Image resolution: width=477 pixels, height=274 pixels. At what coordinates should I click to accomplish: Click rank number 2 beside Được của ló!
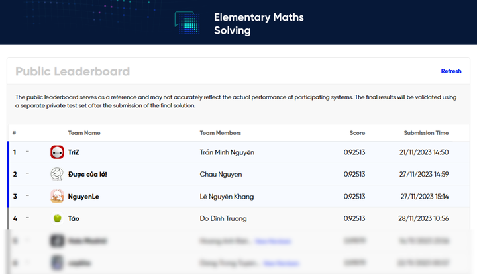(x=15, y=174)
